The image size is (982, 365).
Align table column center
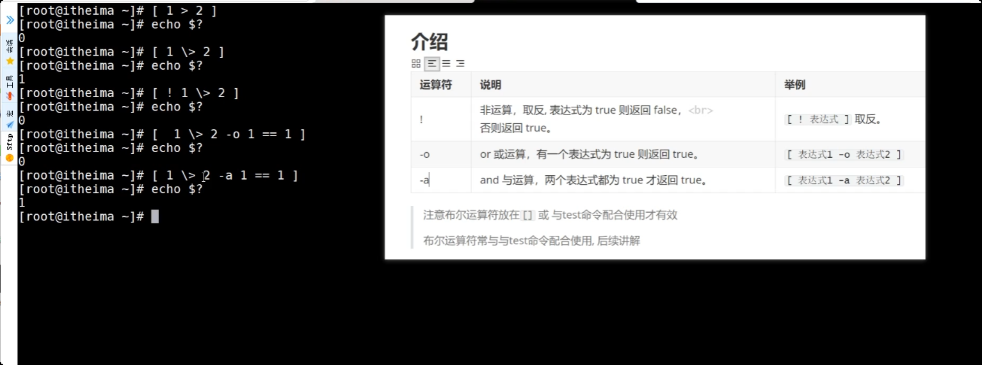(x=446, y=63)
